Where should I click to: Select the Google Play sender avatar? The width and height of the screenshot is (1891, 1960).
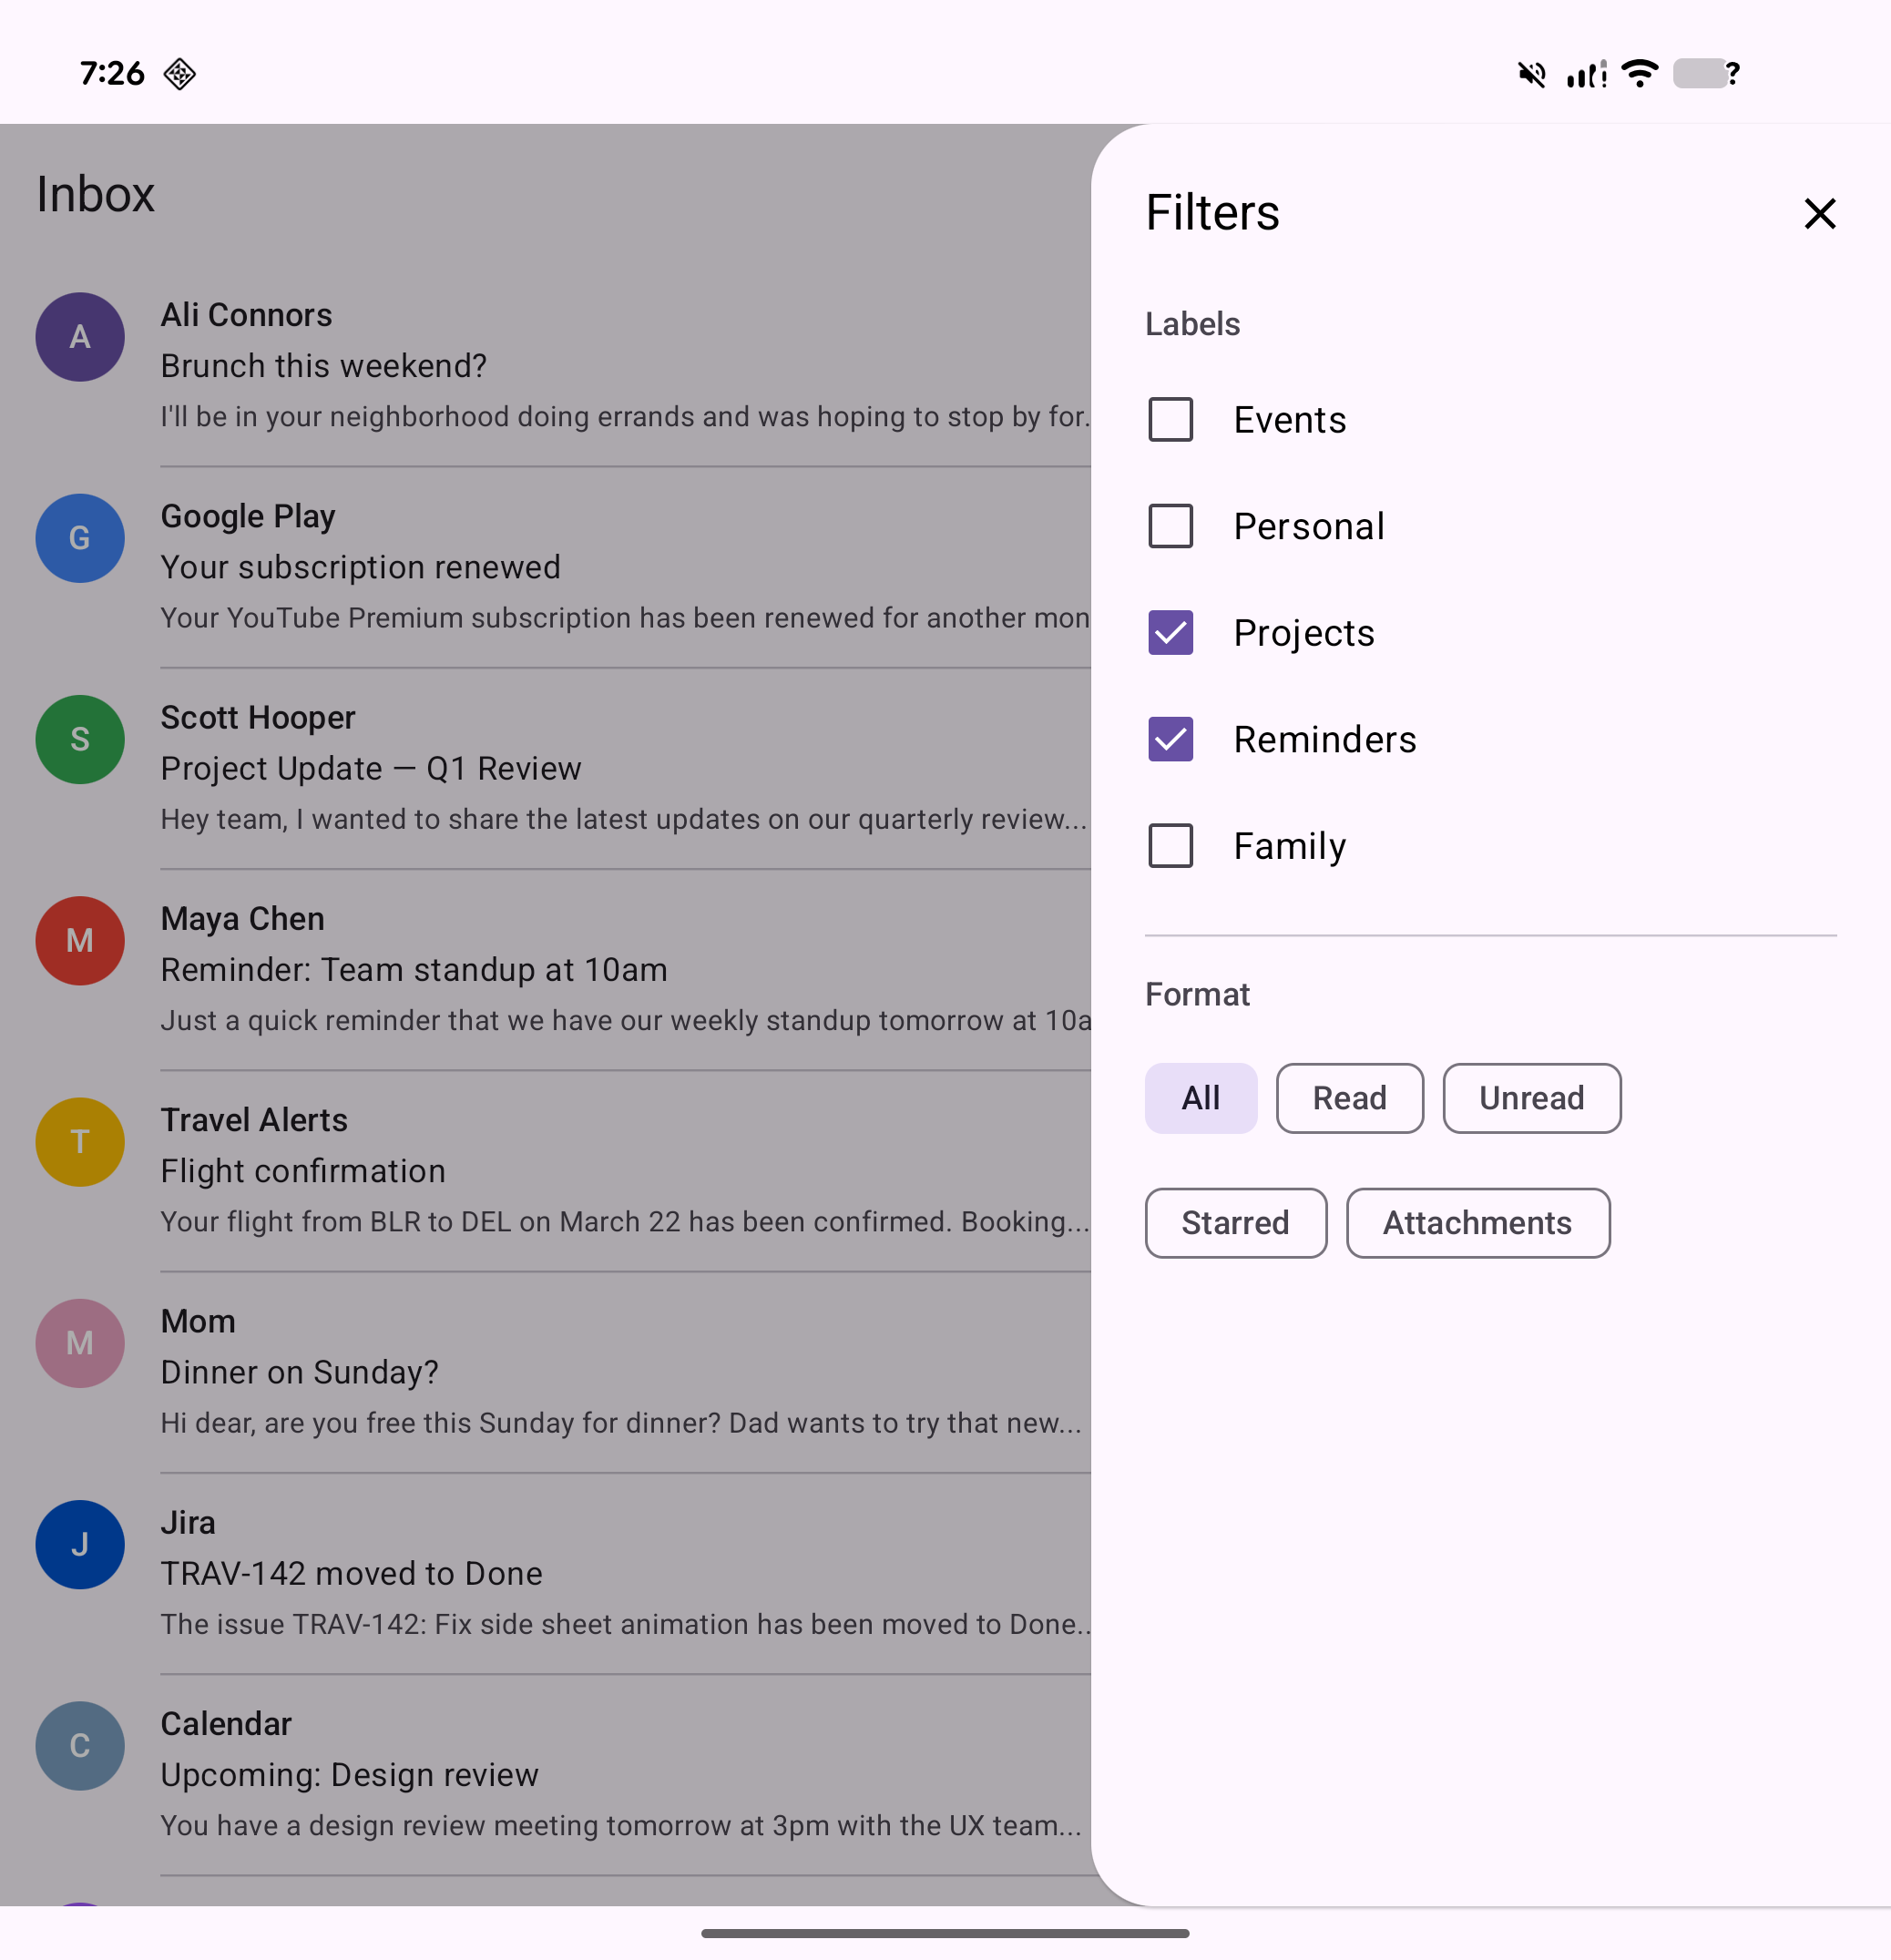click(x=80, y=538)
